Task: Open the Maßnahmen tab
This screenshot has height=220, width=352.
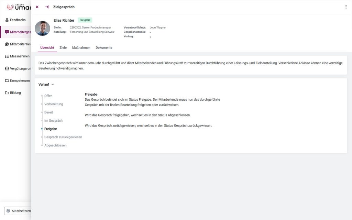Action: click(81, 48)
